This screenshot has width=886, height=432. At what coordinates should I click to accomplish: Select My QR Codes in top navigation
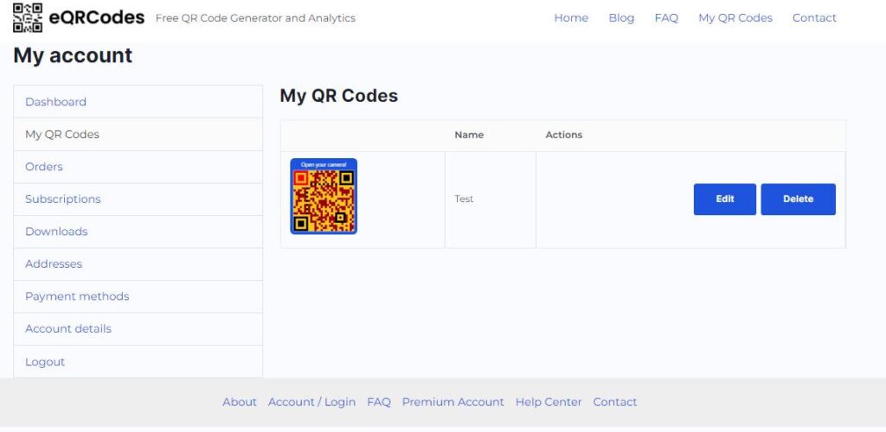click(x=735, y=18)
